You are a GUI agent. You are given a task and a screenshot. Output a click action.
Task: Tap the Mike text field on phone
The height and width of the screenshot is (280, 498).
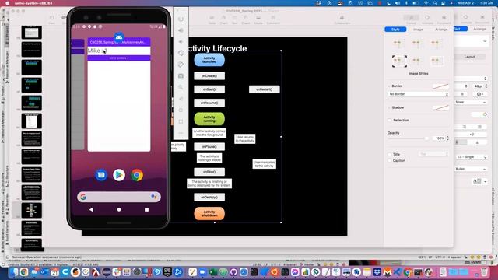(x=119, y=51)
